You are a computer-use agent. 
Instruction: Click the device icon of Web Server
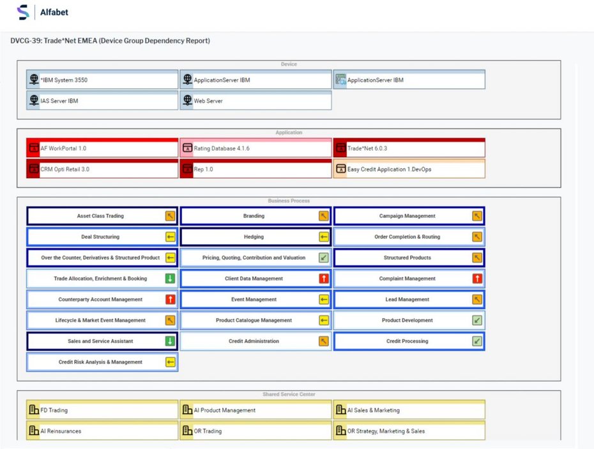tap(188, 100)
